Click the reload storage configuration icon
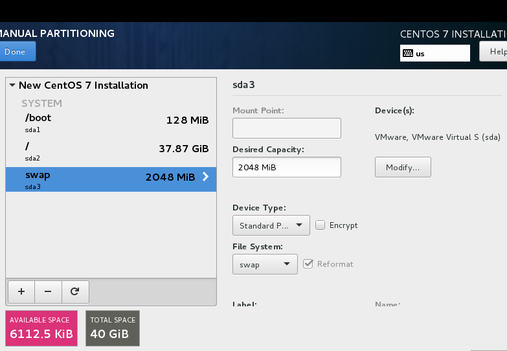507x351 pixels. pos(75,292)
